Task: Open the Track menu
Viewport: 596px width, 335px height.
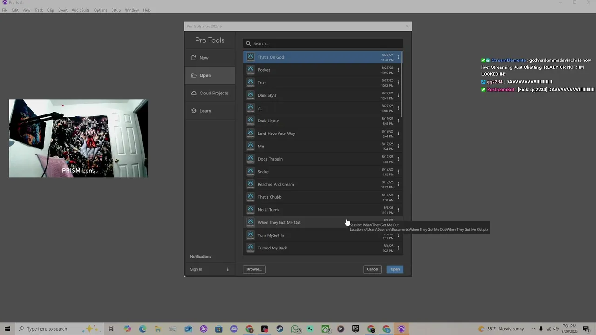Action: [39, 10]
